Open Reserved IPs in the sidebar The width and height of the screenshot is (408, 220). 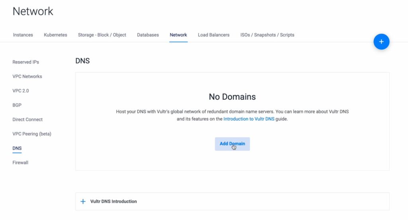[x=26, y=62]
